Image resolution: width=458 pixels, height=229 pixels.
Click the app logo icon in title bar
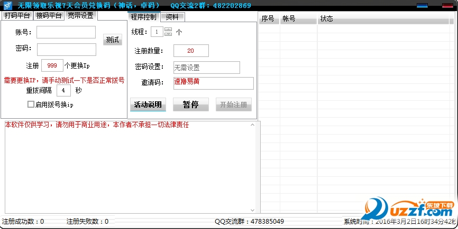coord(7,5)
